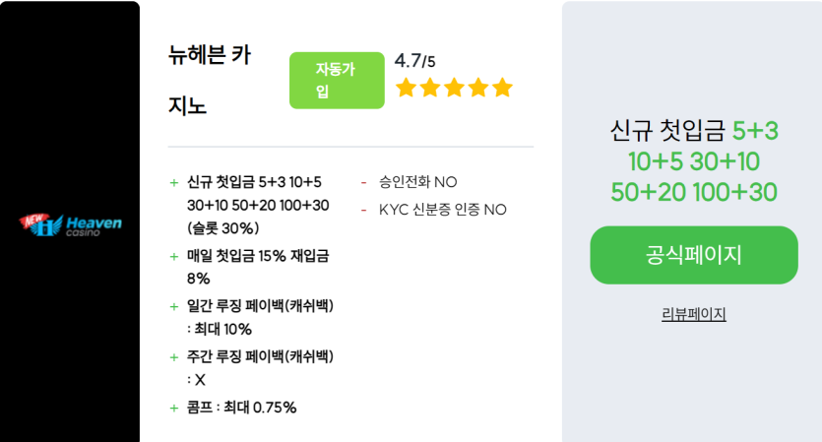Click the 뉴헤븐 카지노 title
This screenshot has width=822, height=442.
tap(209, 80)
